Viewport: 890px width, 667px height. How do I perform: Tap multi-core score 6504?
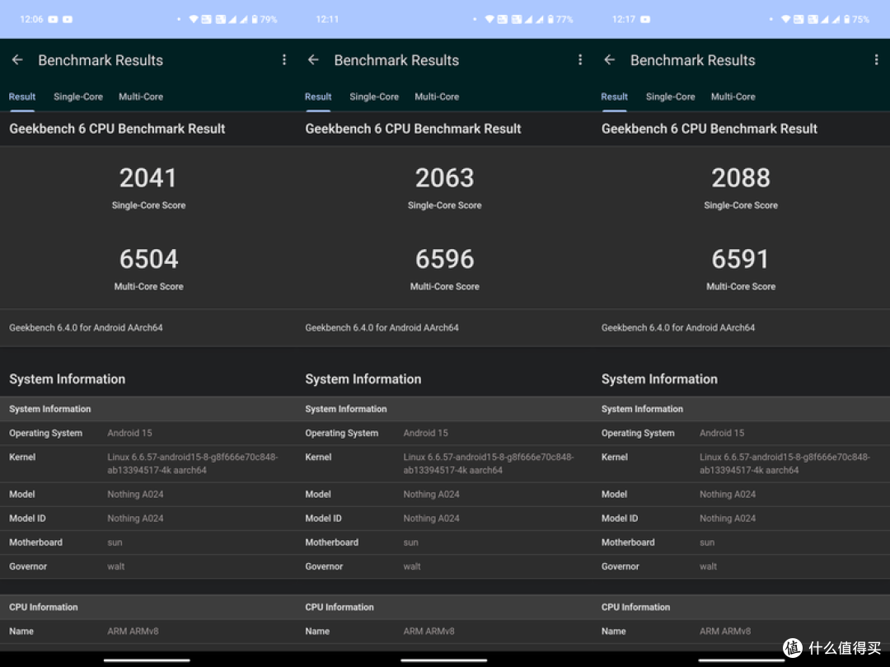click(x=148, y=259)
